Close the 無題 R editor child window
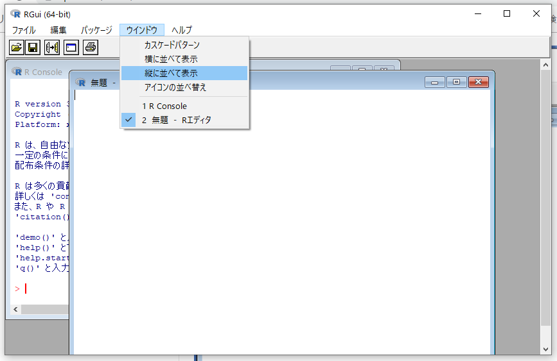The height and width of the screenshot is (361, 557). pyautogui.click(x=479, y=82)
